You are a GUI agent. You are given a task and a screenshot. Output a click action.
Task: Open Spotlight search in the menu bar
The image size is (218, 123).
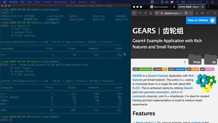click(x=207, y=2)
